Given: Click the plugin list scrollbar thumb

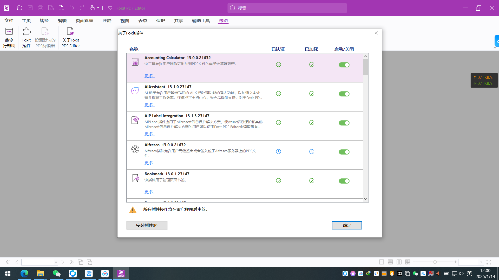Looking at the screenshot, I should 365,67.
